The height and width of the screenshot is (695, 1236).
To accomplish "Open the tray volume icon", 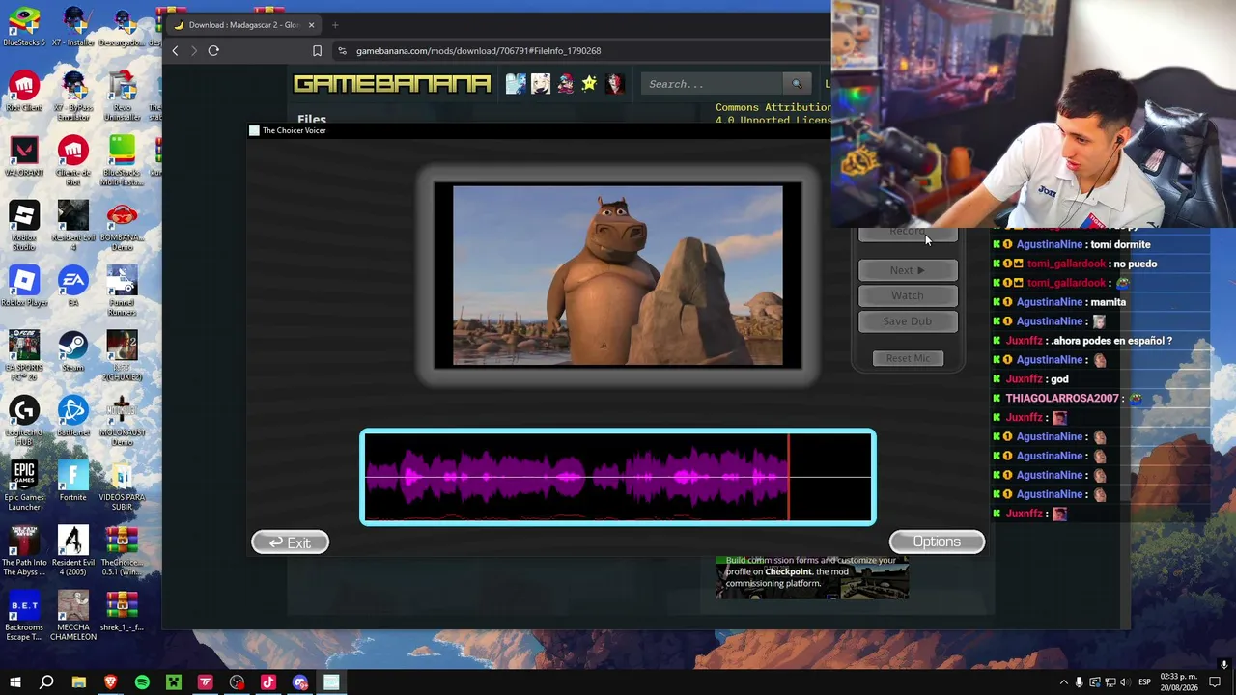I will [1125, 682].
